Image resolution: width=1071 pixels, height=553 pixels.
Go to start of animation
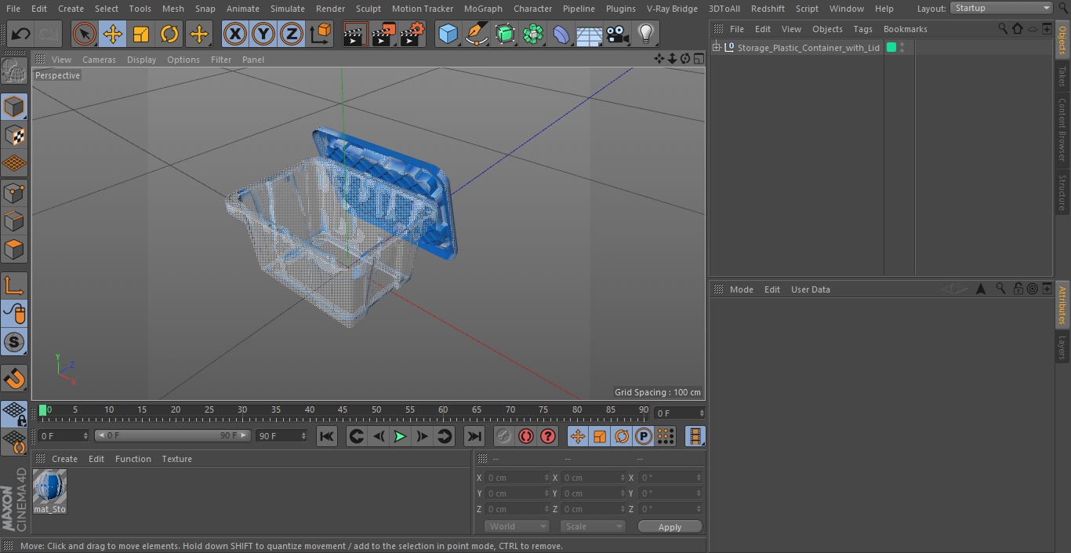(x=327, y=436)
